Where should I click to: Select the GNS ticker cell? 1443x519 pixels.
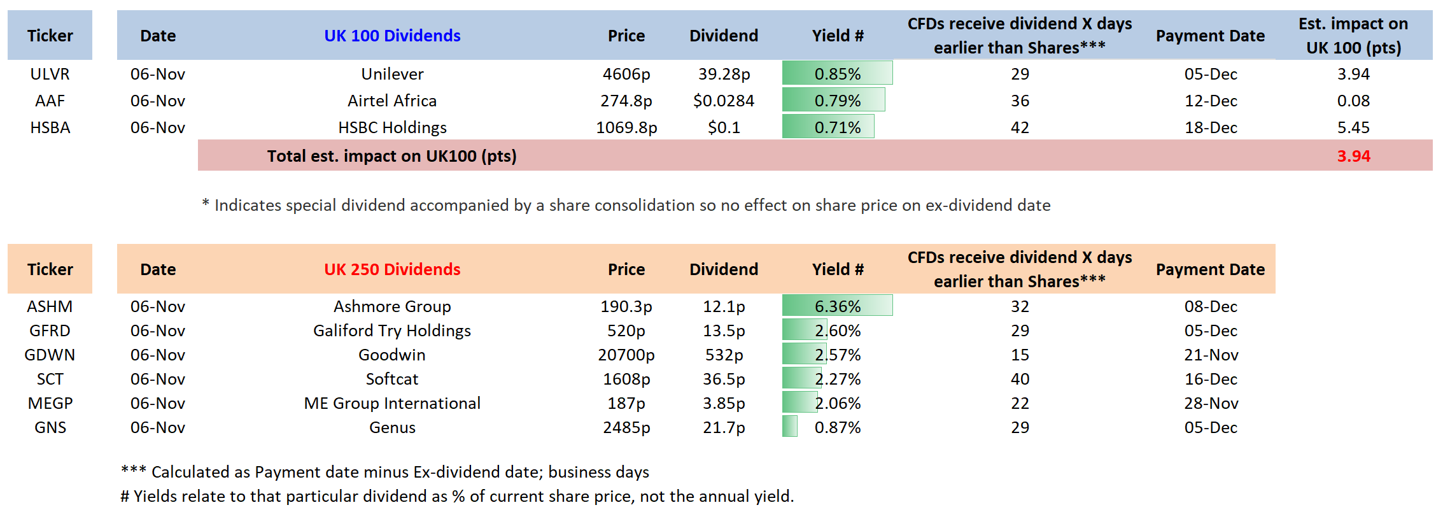50,427
